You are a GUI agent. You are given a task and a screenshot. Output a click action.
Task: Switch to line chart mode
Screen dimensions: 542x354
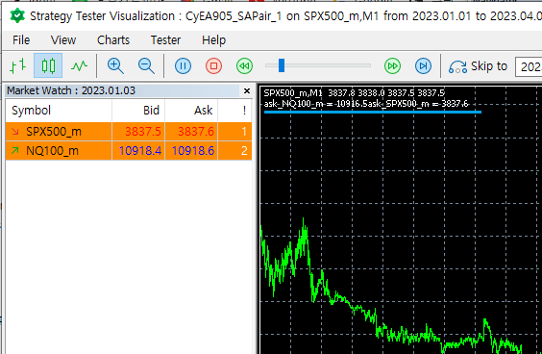coord(79,65)
